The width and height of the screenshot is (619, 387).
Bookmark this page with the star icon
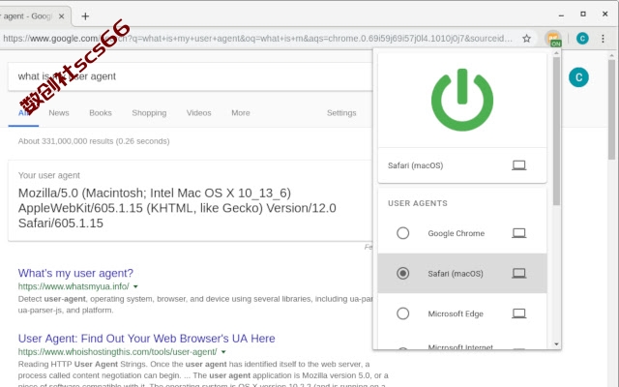526,39
